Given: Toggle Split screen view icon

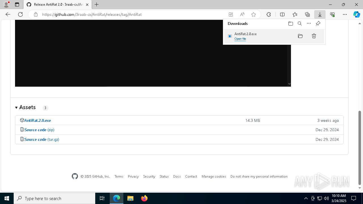Looking at the screenshot, I should pyautogui.click(x=282, y=14).
